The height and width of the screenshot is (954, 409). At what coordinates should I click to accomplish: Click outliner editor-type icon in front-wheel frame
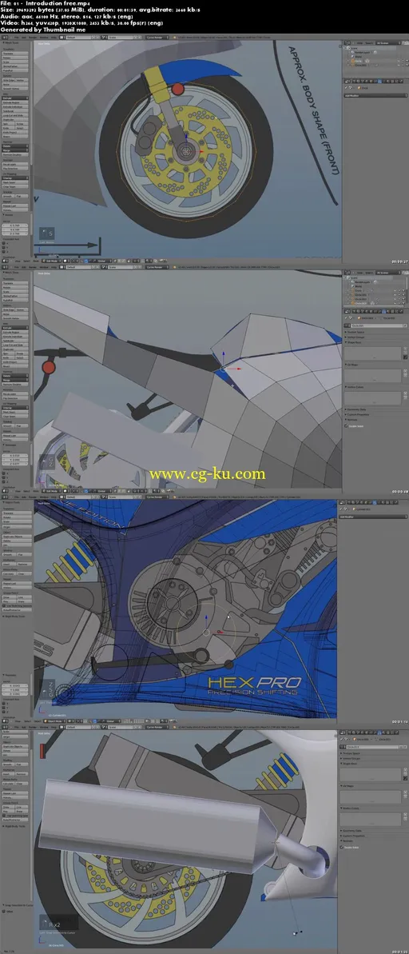coord(347,43)
